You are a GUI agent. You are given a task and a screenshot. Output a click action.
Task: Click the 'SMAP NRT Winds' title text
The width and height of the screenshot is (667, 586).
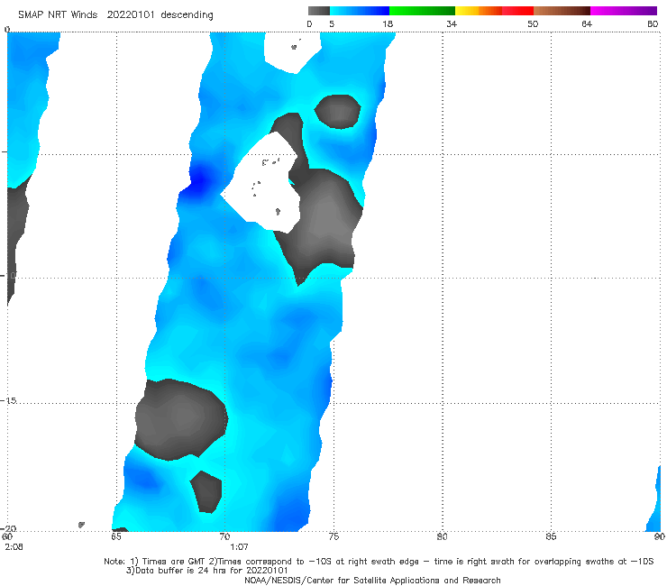tap(58, 15)
